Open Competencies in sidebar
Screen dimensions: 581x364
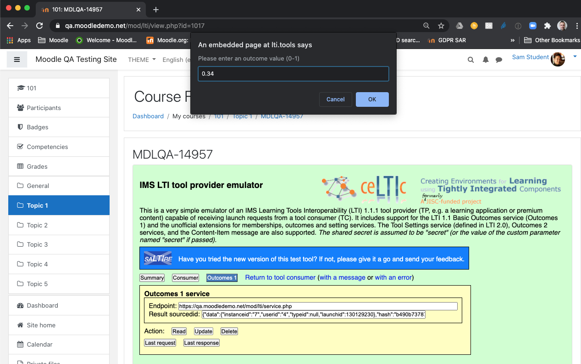(59, 147)
